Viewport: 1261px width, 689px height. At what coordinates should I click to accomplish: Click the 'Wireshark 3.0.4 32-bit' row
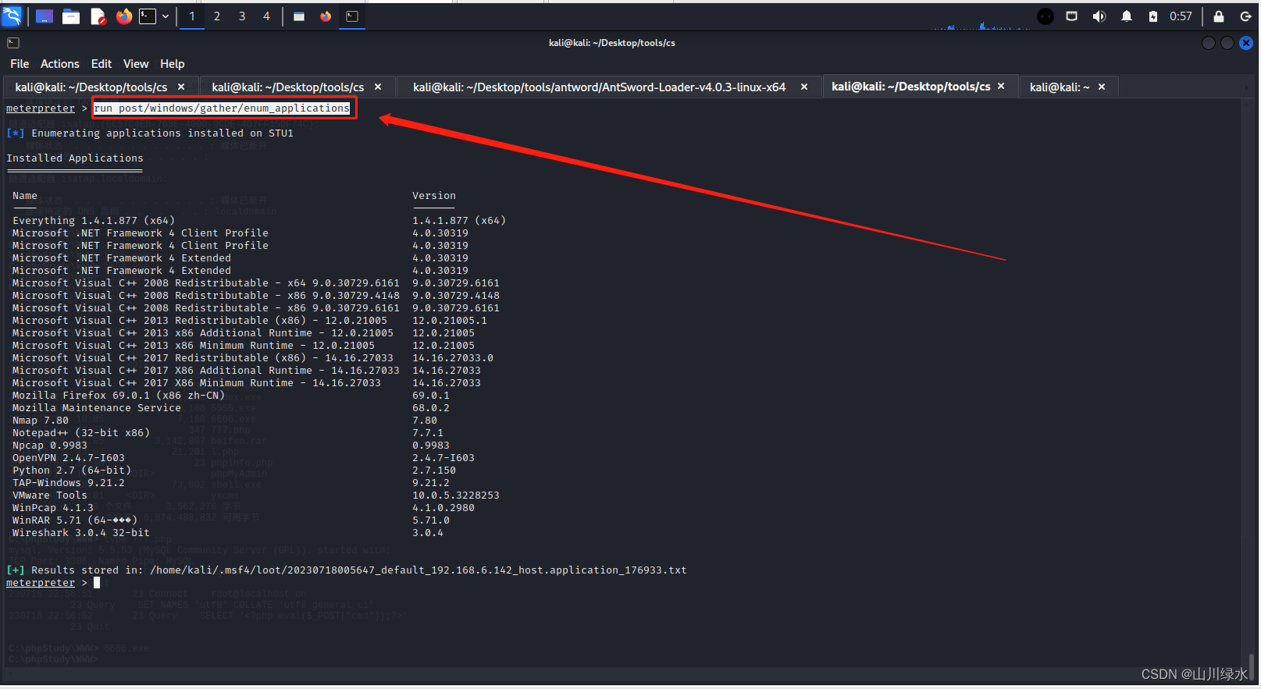[x=228, y=533]
